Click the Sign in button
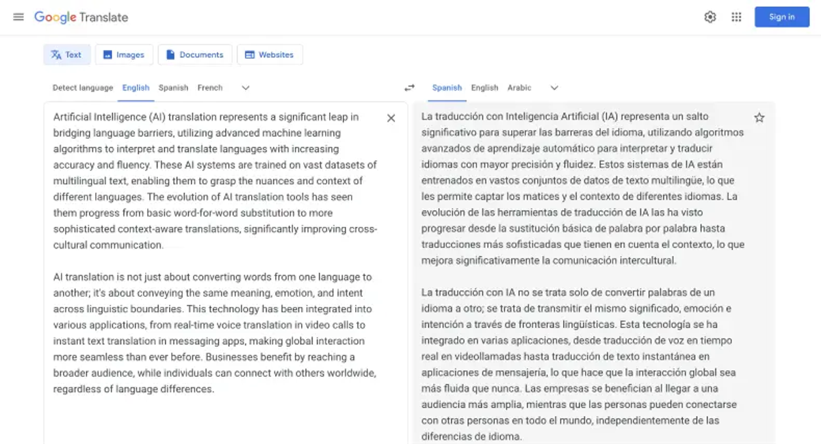 [781, 17]
